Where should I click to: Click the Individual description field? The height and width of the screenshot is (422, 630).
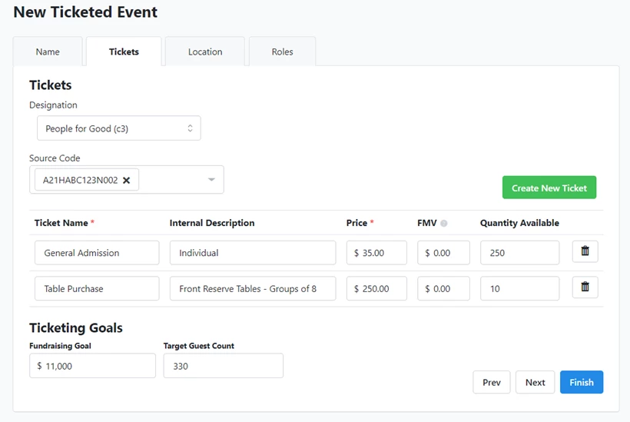(x=253, y=253)
